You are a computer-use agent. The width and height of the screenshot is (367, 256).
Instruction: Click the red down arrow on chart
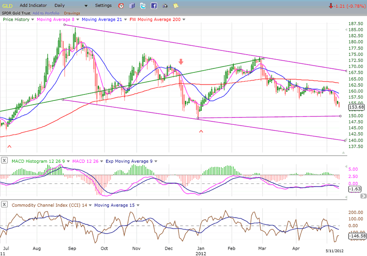point(181,61)
